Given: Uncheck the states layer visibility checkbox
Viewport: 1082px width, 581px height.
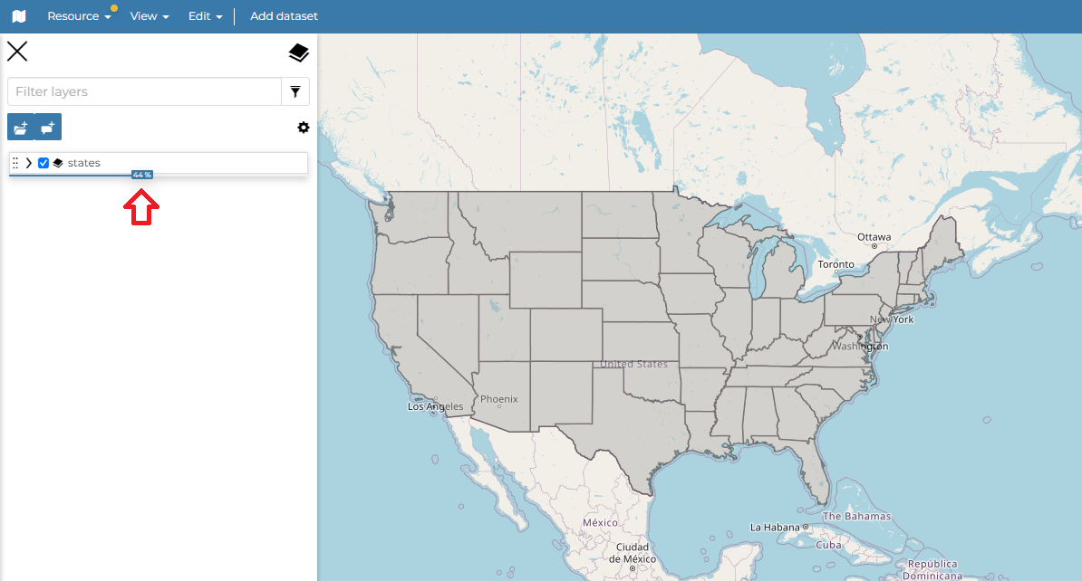Looking at the screenshot, I should pos(43,163).
